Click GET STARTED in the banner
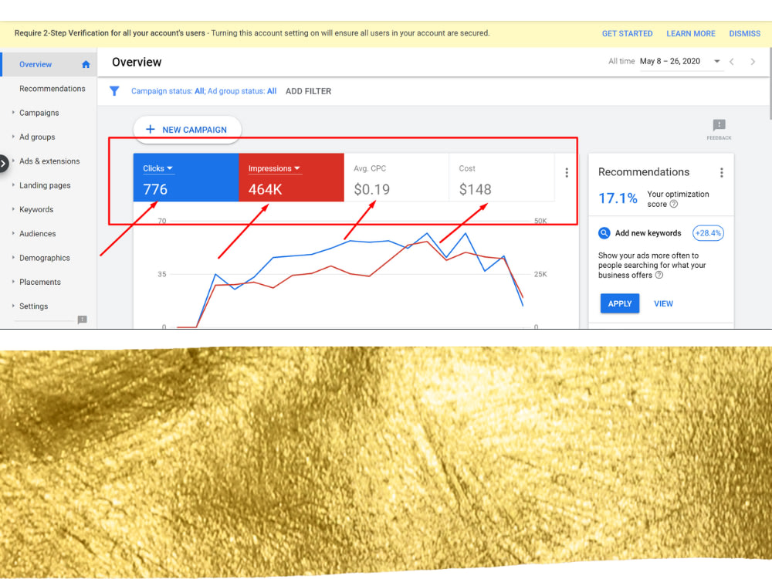This screenshot has width=772, height=579. [627, 33]
